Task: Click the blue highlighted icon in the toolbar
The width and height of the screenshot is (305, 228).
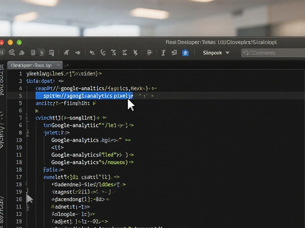Action: (185, 53)
